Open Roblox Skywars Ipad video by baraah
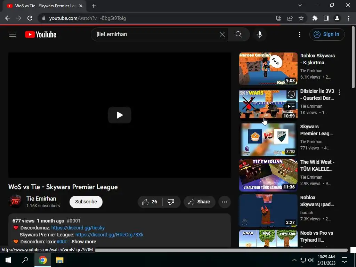The height and width of the screenshot is (267, 356). [x=268, y=210]
